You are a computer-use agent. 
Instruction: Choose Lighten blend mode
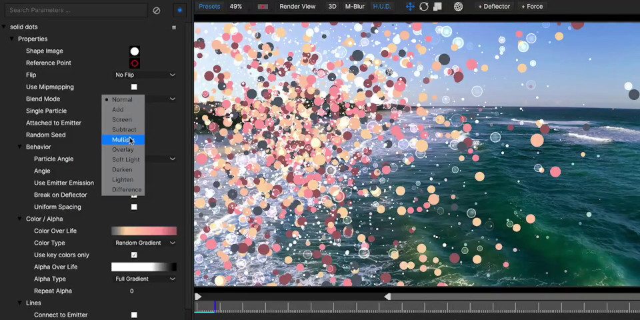click(123, 179)
